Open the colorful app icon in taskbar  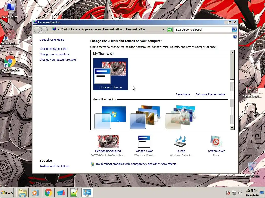61,192
